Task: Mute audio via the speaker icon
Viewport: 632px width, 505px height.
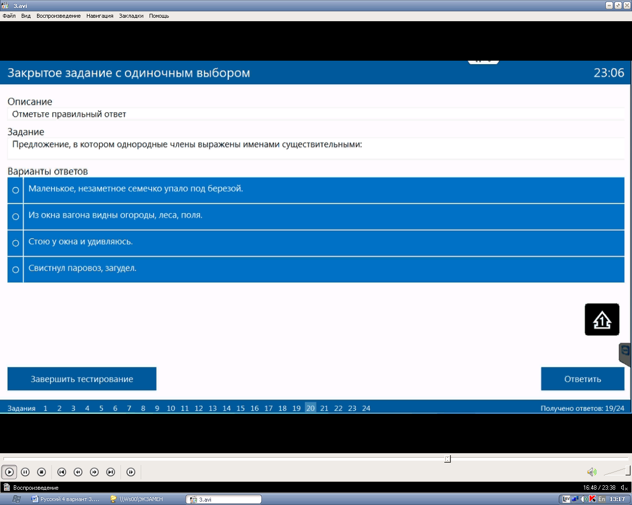Action: pos(592,472)
